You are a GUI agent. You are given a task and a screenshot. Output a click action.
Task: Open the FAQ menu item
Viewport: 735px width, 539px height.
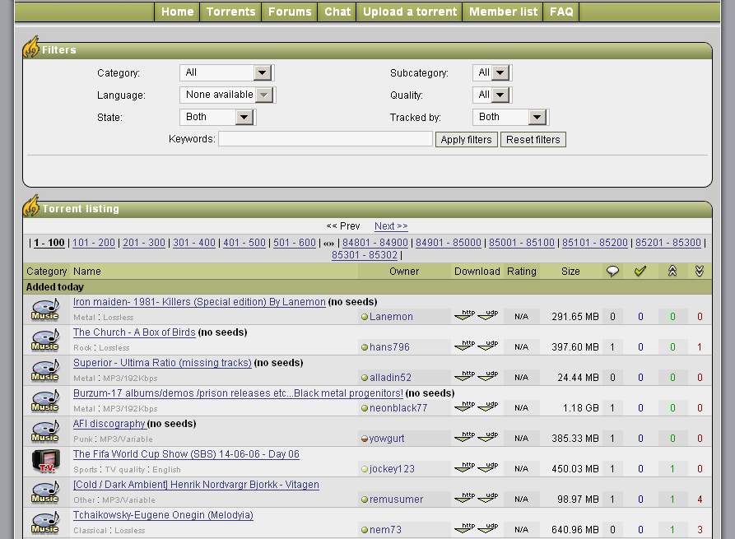click(561, 12)
